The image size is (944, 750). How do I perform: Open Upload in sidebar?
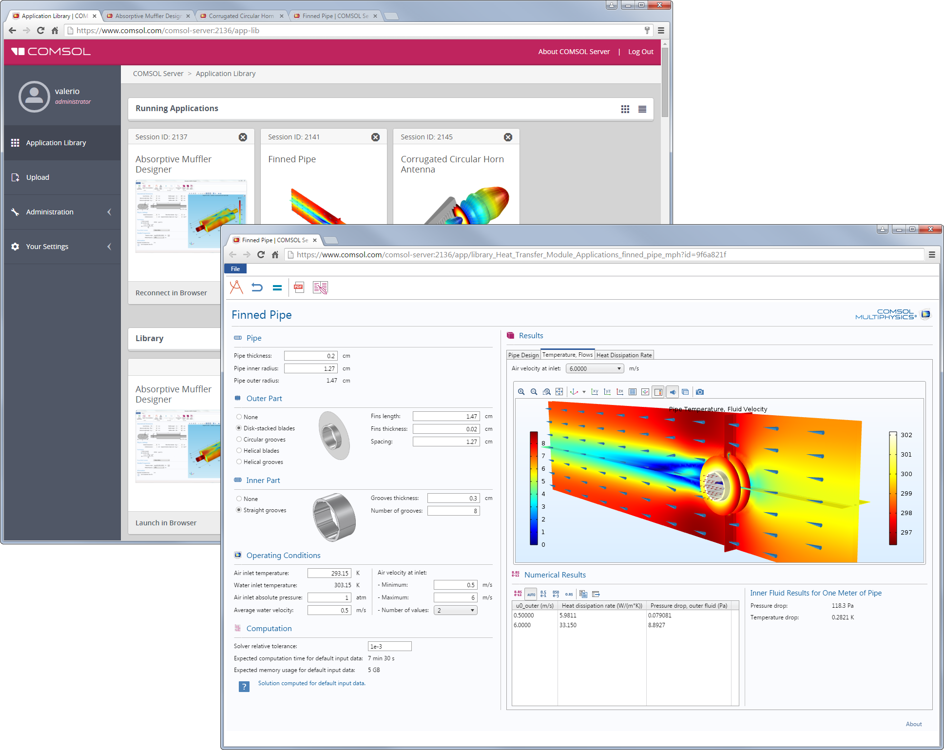(62, 177)
